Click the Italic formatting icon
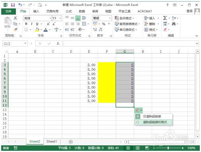Screen dimensions: 201x152 coord(32,24)
